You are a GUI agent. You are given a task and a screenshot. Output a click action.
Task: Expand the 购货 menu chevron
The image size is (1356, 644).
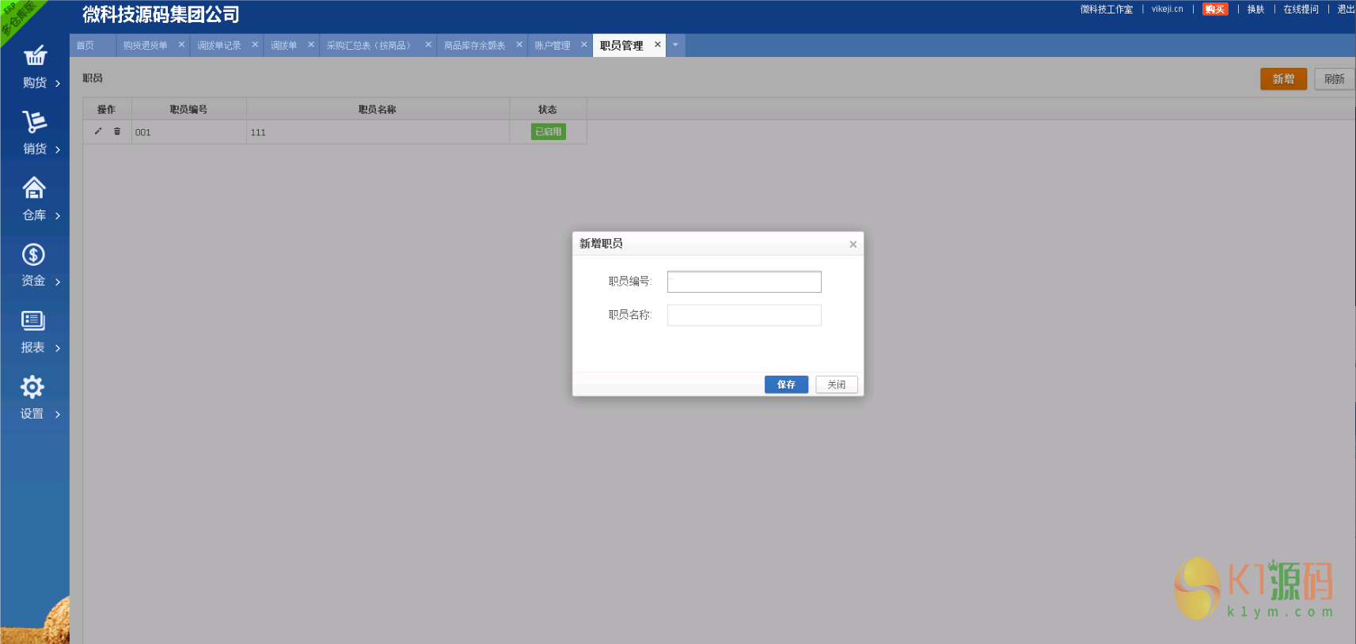(x=58, y=83)
